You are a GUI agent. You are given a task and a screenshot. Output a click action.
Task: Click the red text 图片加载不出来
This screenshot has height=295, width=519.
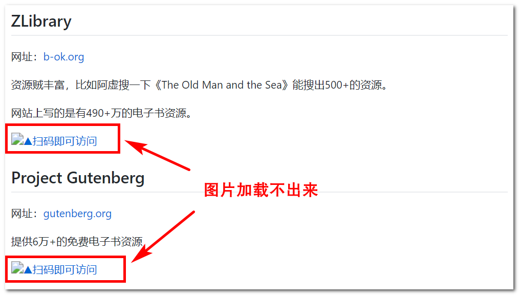261,190
